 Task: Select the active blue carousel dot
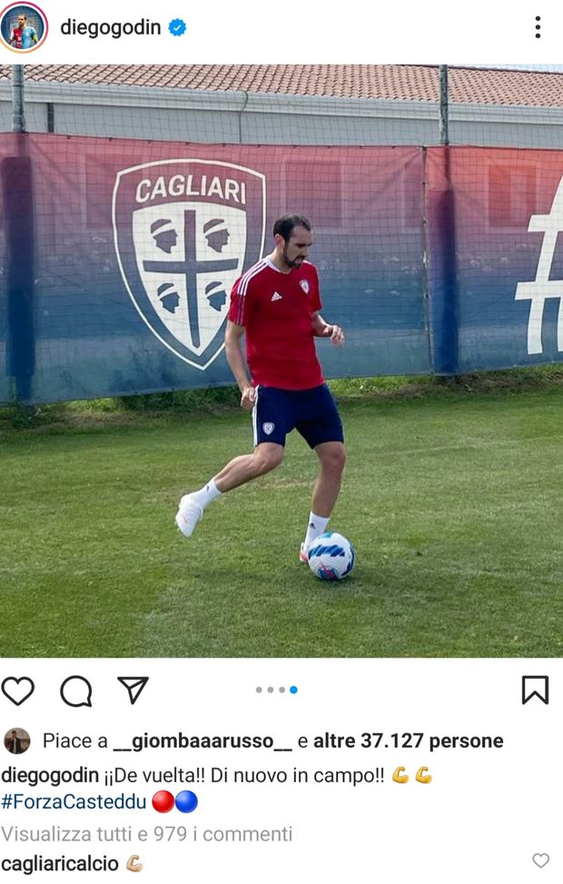tap(293, 690)
